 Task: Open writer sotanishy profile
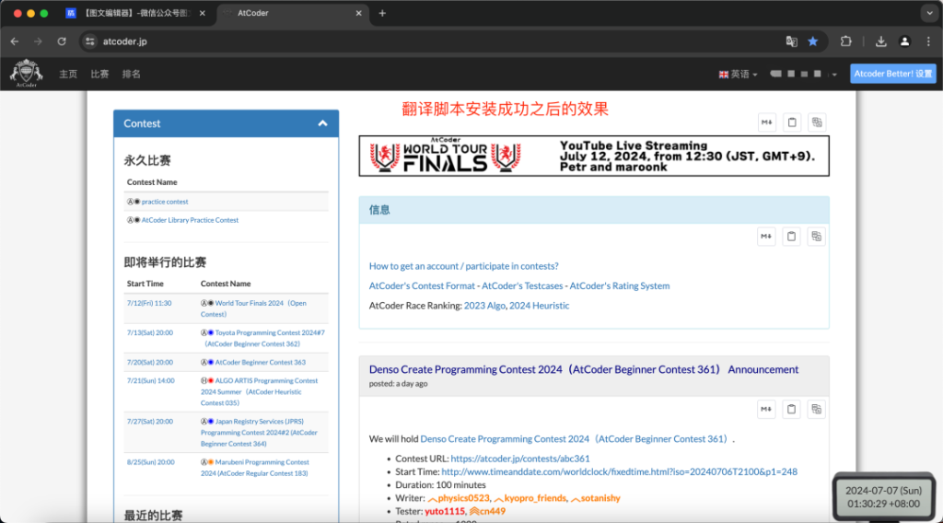pos(596,498)
